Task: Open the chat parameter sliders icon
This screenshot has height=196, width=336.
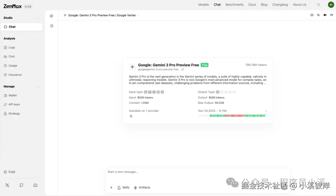Action: (x=318, y=15)
